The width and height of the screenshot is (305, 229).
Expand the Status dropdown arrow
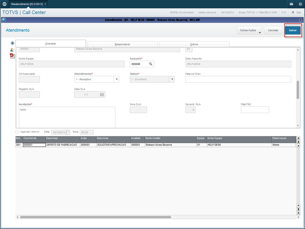point(172,79)
